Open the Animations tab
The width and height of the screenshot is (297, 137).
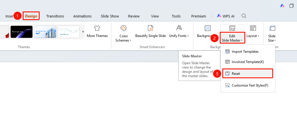[82, 16]
